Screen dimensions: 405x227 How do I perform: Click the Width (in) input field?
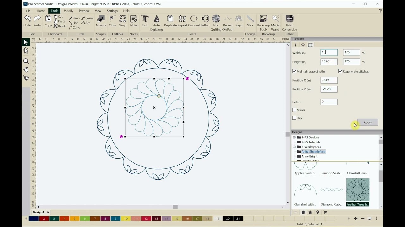329,53
